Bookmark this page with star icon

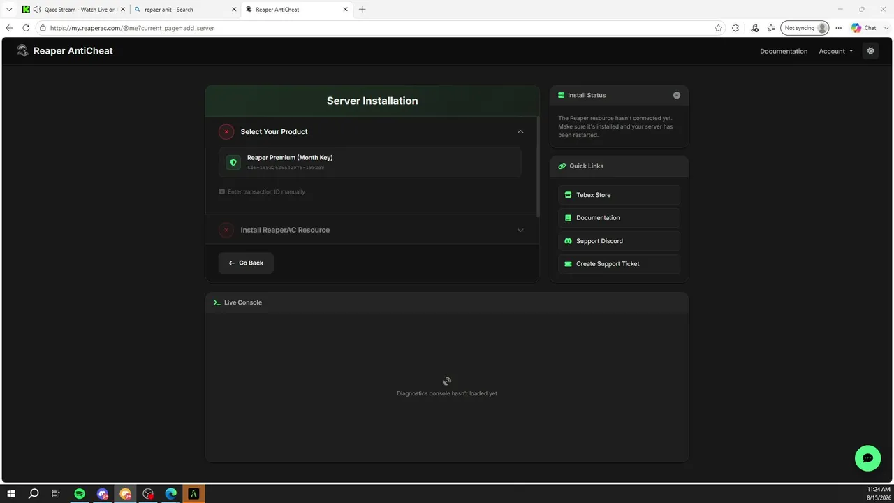[718, 28]
